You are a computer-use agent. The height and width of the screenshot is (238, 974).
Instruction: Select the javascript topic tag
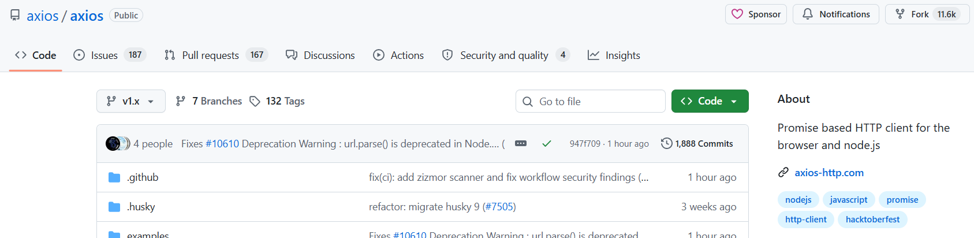(848, 200)
